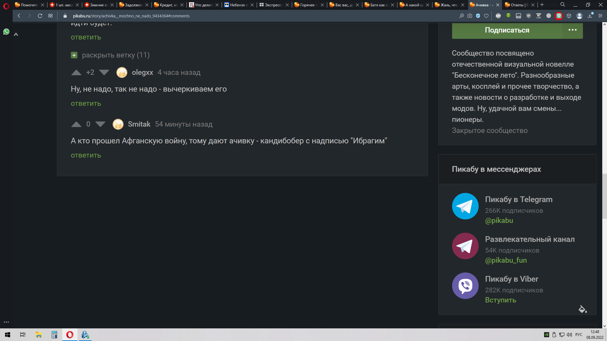This screenshot has height=341, width=607.
Task: Toggle the site theme paint bucket icon
Action: tap(582, 309)
